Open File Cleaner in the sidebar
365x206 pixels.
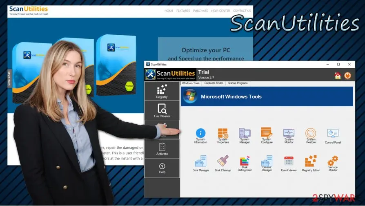[x=162, y=110]
